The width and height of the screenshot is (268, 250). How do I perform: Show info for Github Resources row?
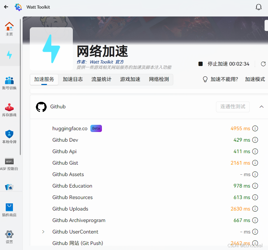coord(255,197)
